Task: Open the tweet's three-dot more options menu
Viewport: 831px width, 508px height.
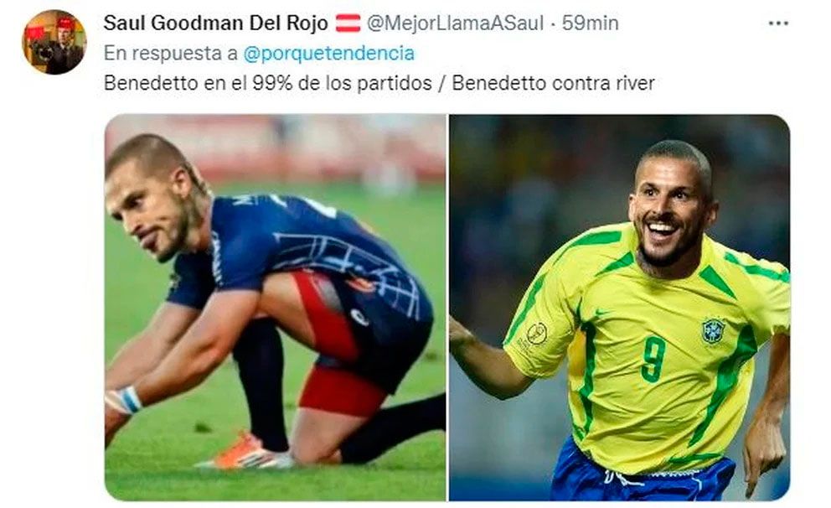Action: pyautogui.click(x=778, y=23)
